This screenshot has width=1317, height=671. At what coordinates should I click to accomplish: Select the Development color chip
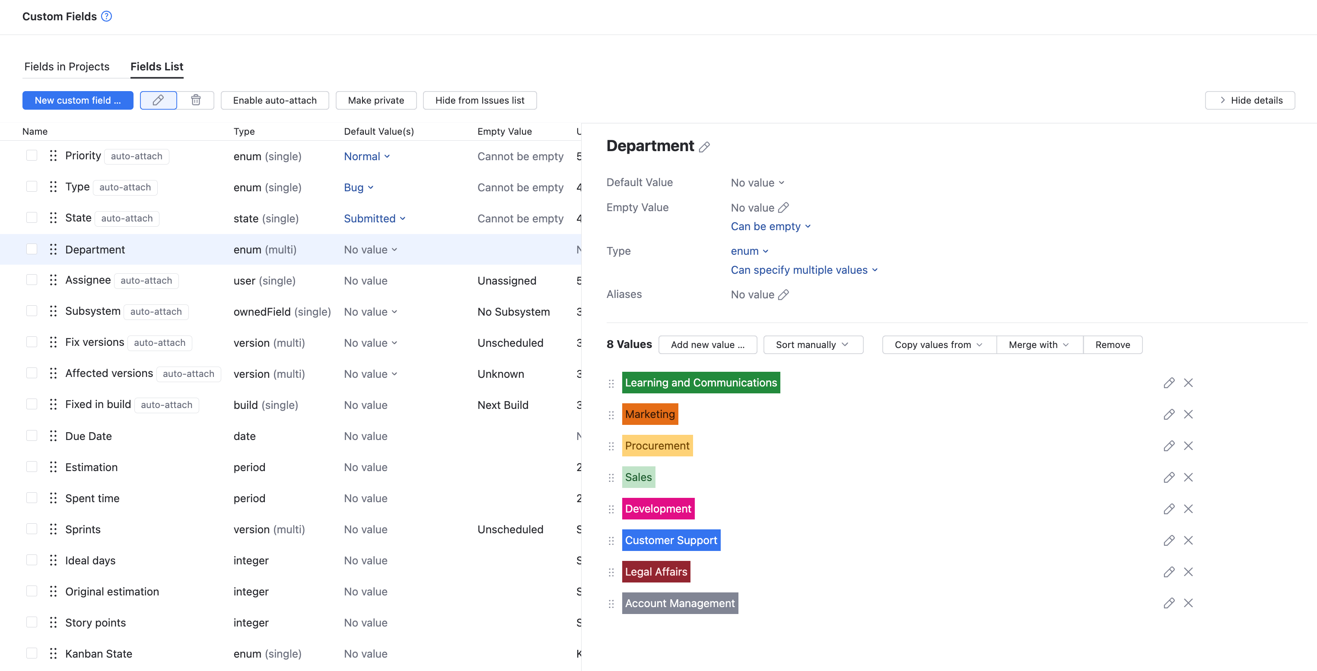[658, 509]
